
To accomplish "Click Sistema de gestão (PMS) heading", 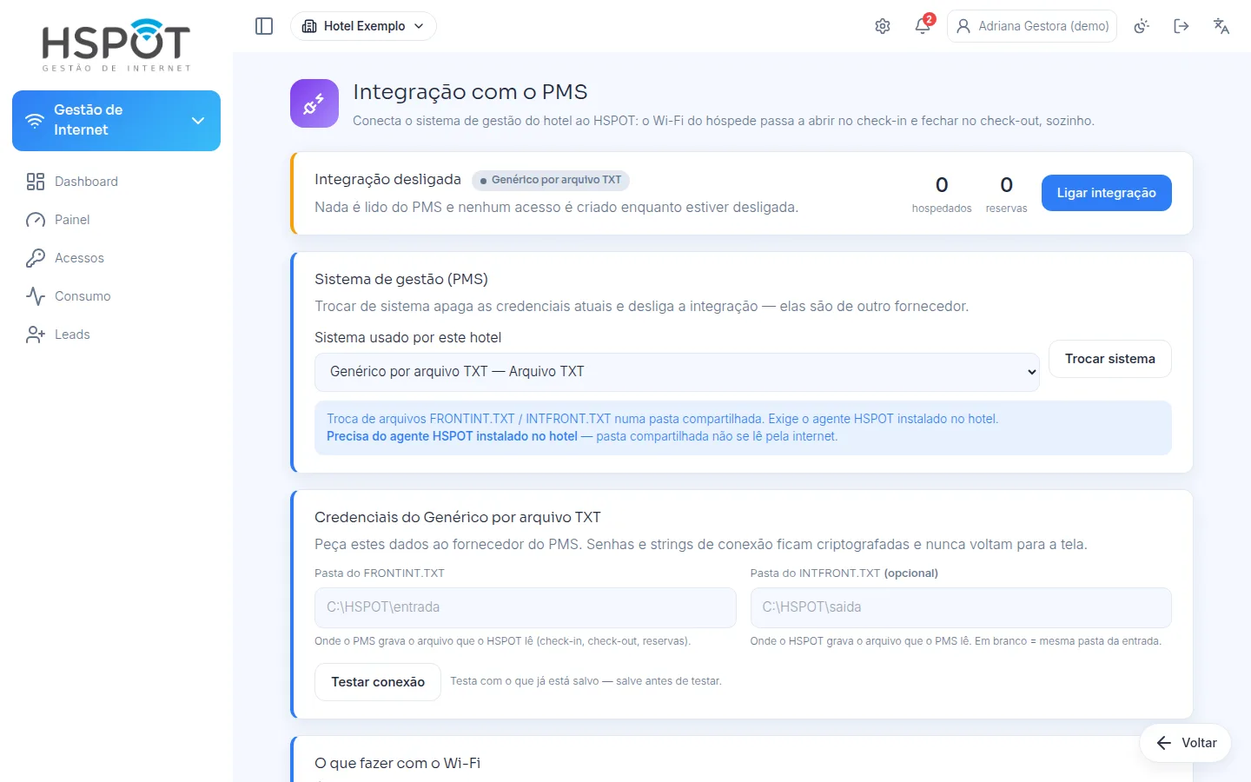I will (x=401, y=279).
